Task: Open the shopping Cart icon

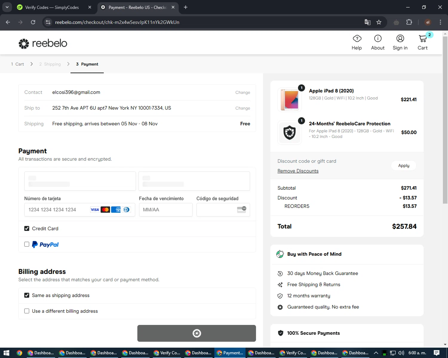Action: tap(423, 39)
